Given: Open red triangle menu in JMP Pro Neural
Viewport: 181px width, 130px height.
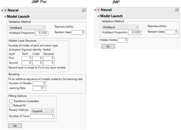Looking at the screenshot, I should tap(6, 10).
